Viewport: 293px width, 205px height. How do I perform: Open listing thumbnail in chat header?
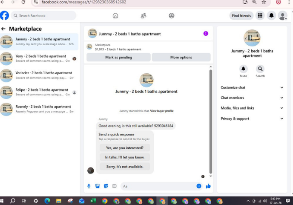pos(92,33)
